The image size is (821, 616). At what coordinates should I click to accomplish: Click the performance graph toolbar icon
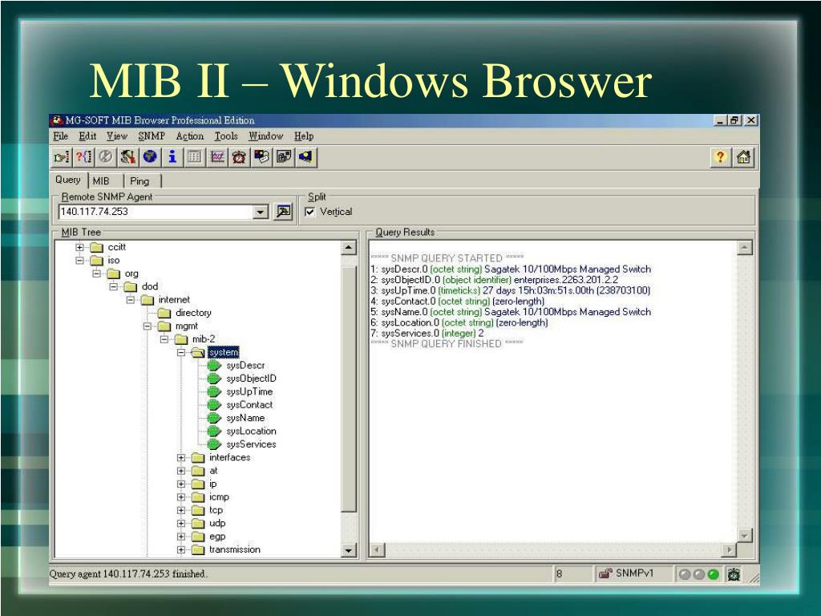216,156
